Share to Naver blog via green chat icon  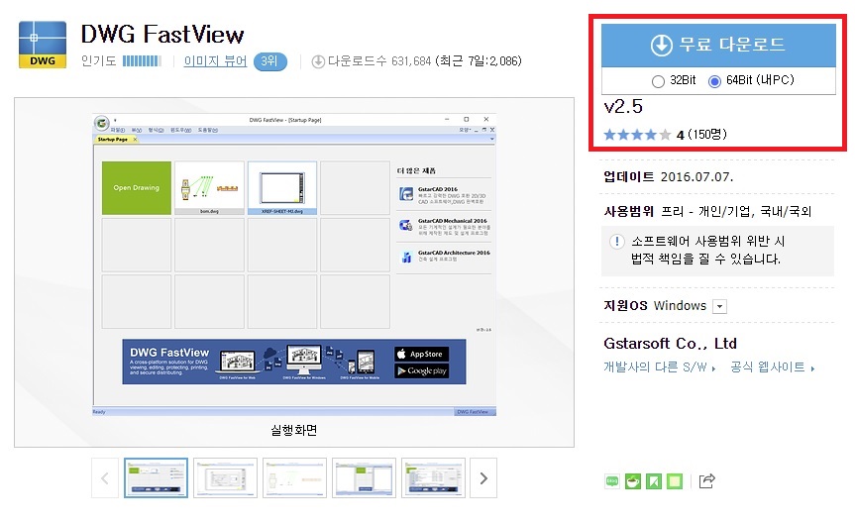coord(612,481)
